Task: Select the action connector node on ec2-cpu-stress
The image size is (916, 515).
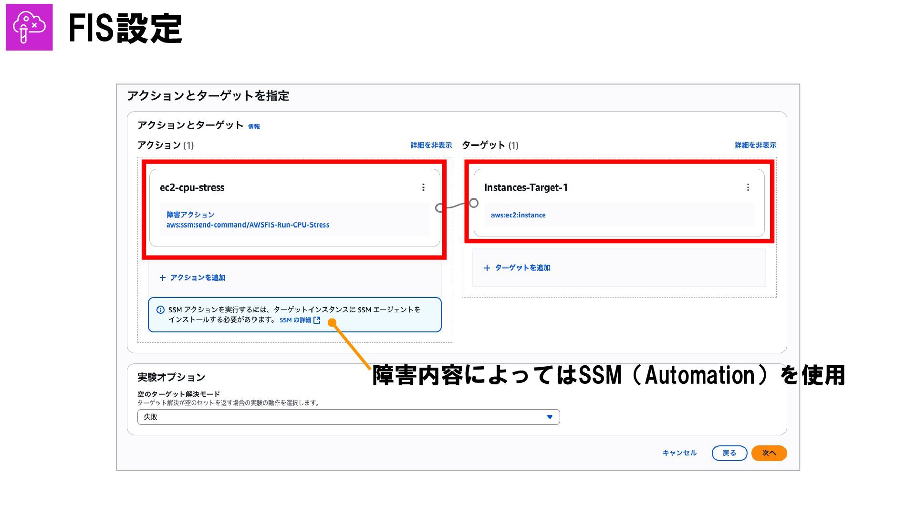Action: point(439,208)
